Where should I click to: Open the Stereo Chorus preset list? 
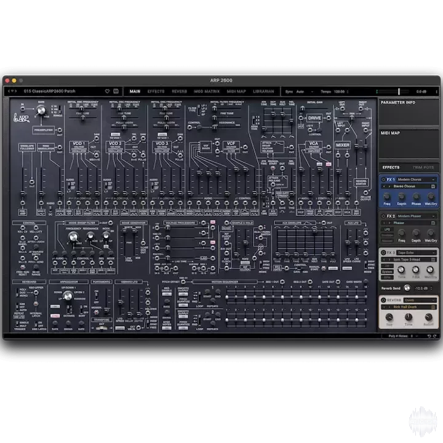(409, 186)
